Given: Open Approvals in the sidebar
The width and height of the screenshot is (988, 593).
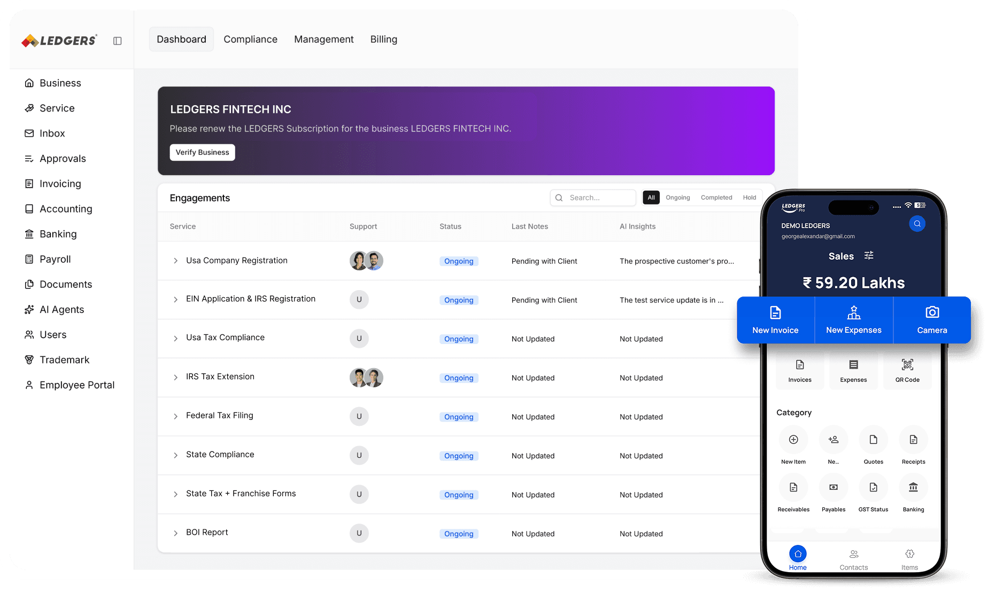Looking at the screenshot, I should point(56,158).
